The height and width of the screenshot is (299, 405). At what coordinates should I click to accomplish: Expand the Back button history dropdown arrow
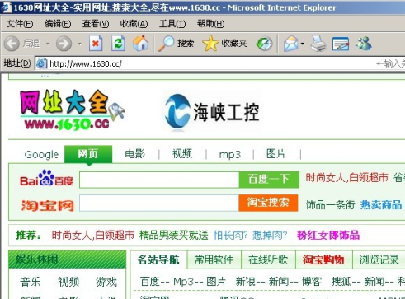pos(48,44)
